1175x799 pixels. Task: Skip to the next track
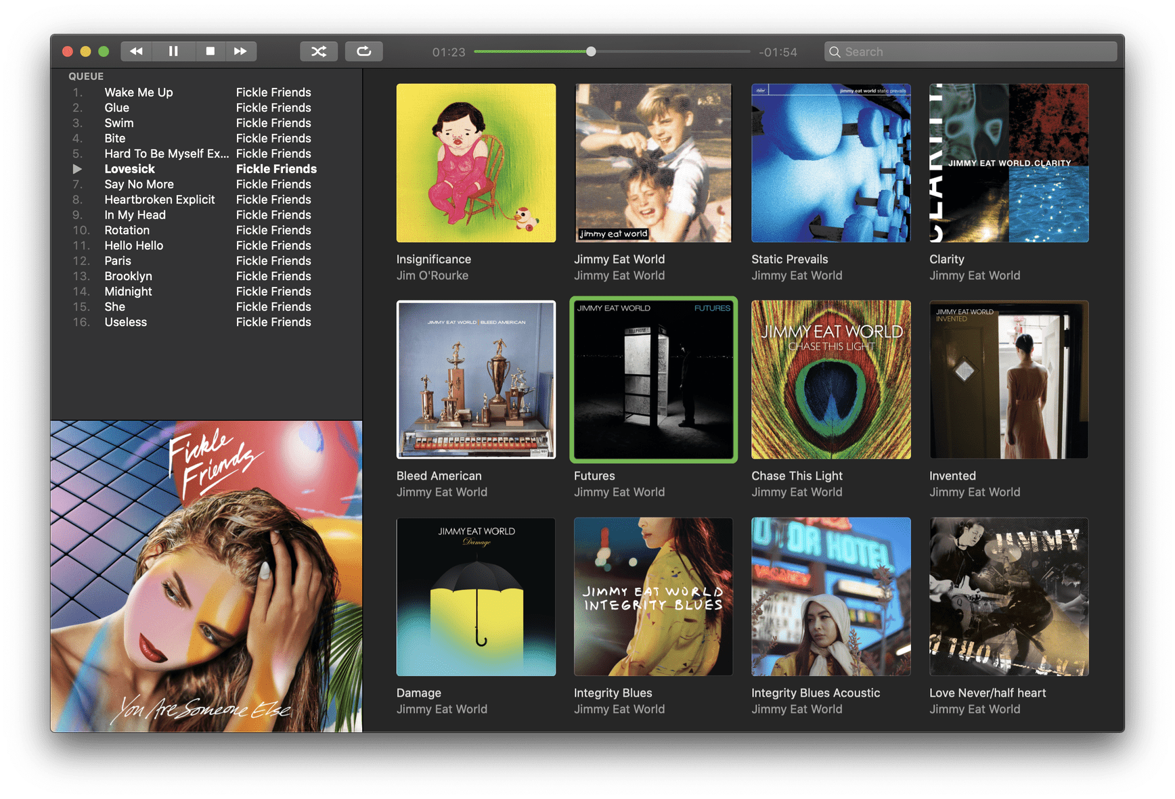click(240, 51)
